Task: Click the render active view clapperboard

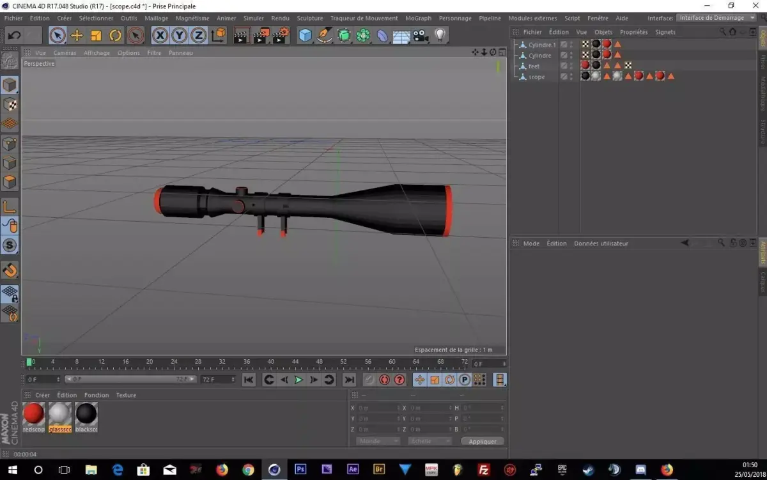Action: coord(241,36)
